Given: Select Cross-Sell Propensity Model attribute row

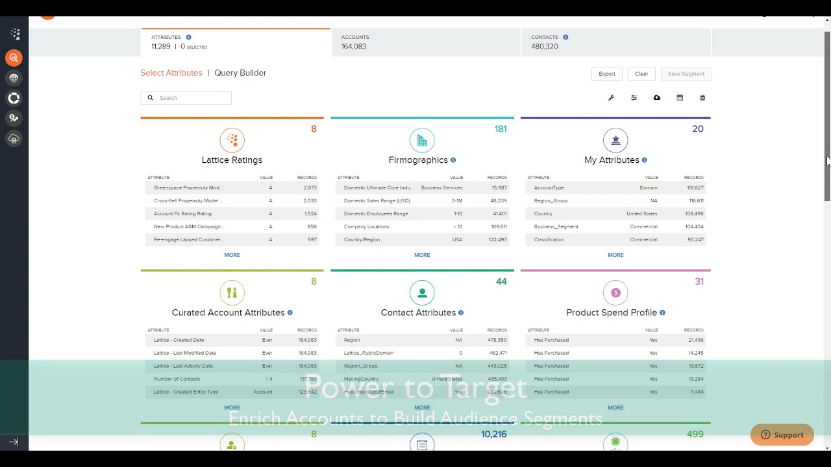Looking at the screenshot, I should 232,200.
